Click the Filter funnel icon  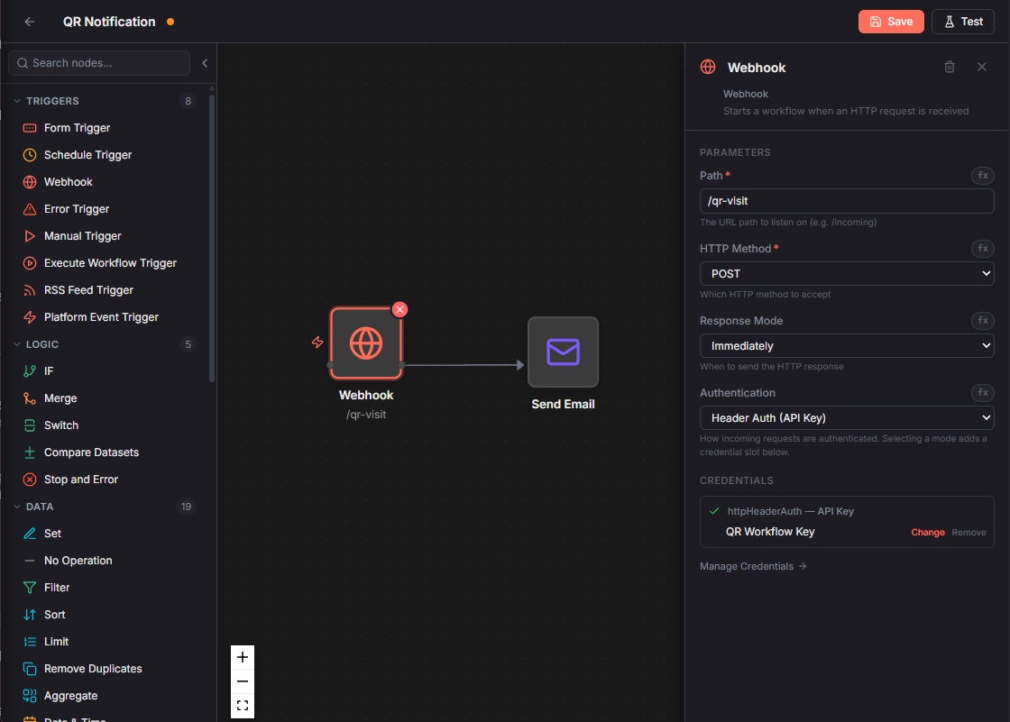coord(30,588)
